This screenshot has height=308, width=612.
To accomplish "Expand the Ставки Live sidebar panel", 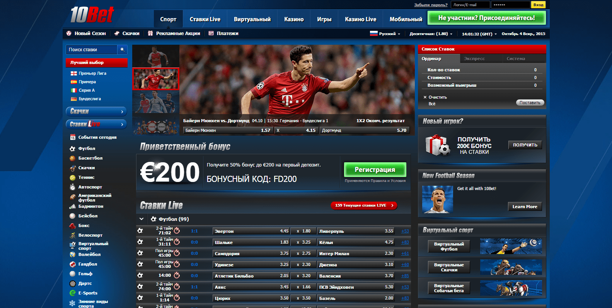I will [96, 124].
